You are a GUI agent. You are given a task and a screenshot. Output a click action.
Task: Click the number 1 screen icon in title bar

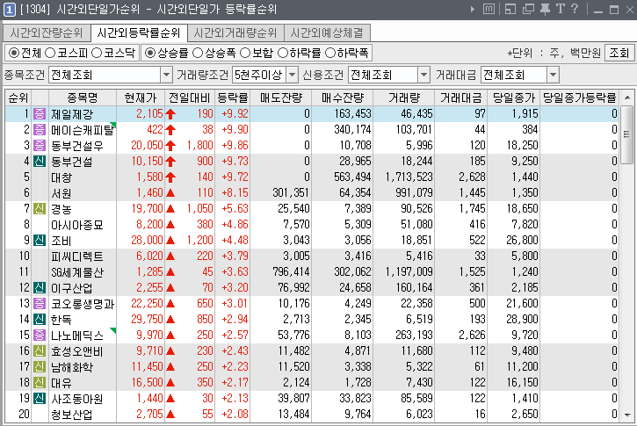(10, 10)
